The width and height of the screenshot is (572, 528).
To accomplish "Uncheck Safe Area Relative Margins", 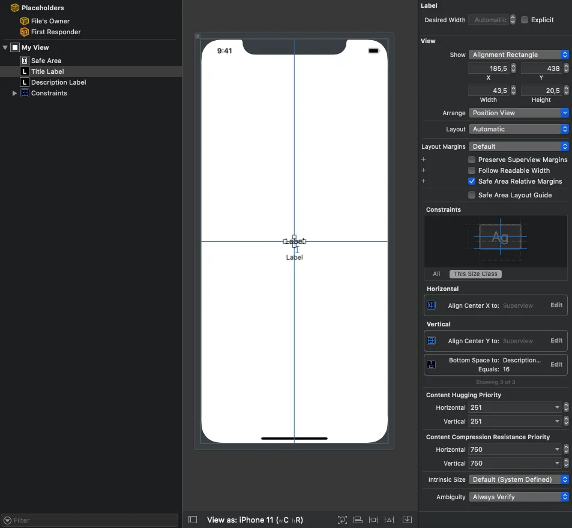I will (x=472, y=181).
